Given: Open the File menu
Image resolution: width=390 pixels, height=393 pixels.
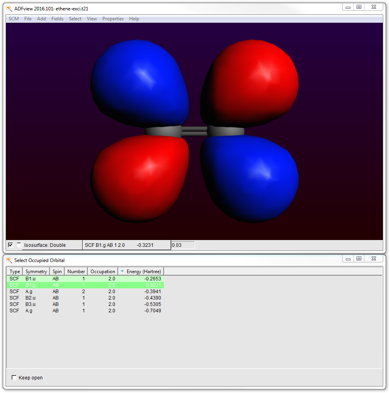Looking at the screenshot, I should point(28,19).
